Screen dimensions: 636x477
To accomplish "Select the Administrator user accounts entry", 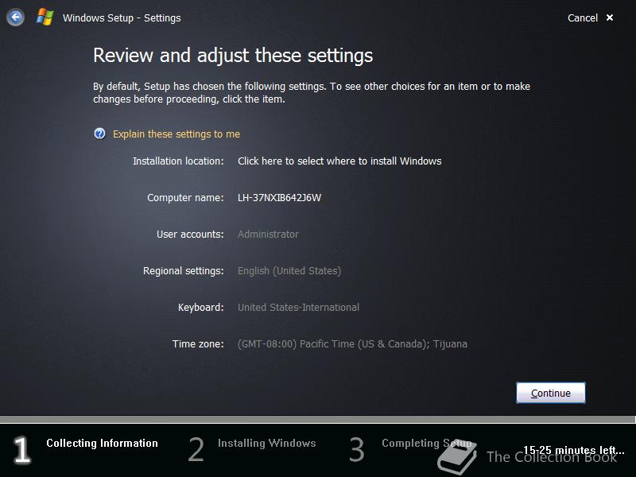I will tap(268, 234).
